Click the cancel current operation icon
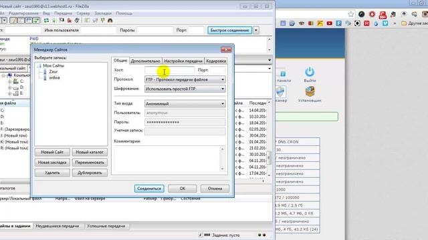This screenshot has height=240, width=428. [x=62, y=21]
